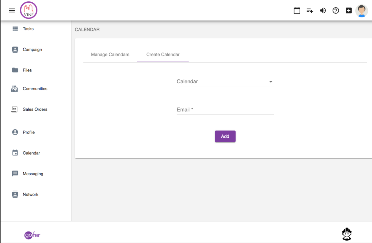
Task: Switch to the Manage Calendars tab
Action: tap(110, 55)
